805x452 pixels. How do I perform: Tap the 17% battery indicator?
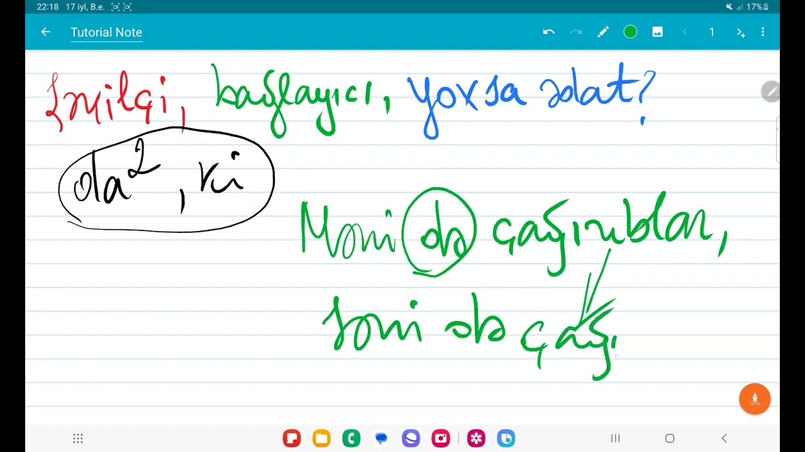point(757,7)
